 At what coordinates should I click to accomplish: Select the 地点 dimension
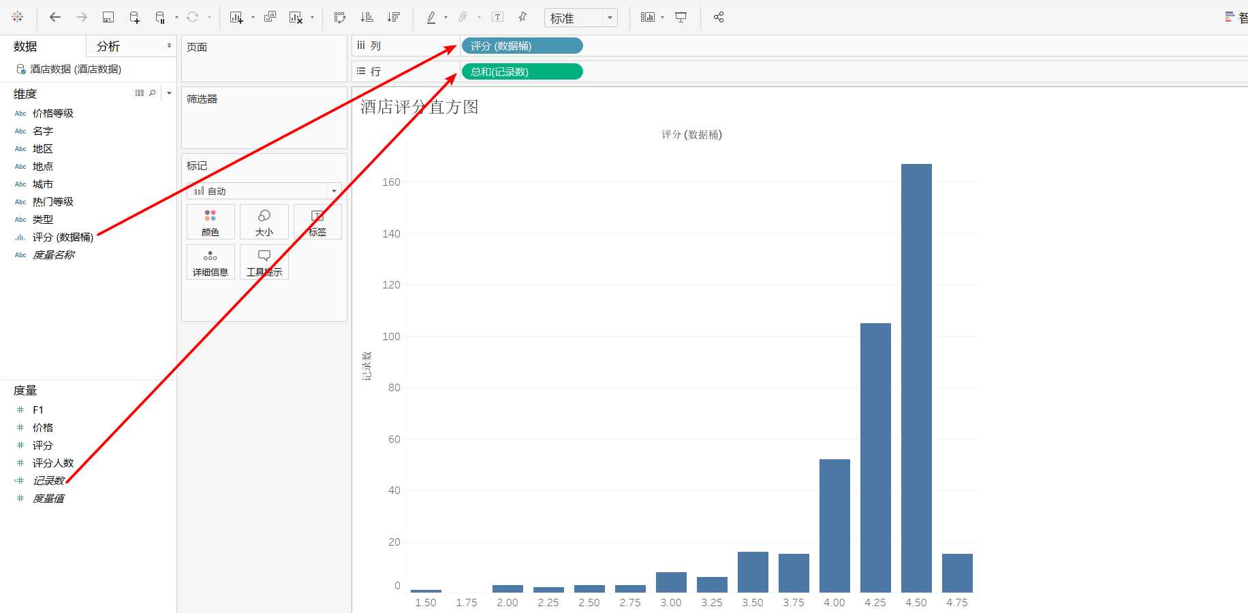pos(43,166)
